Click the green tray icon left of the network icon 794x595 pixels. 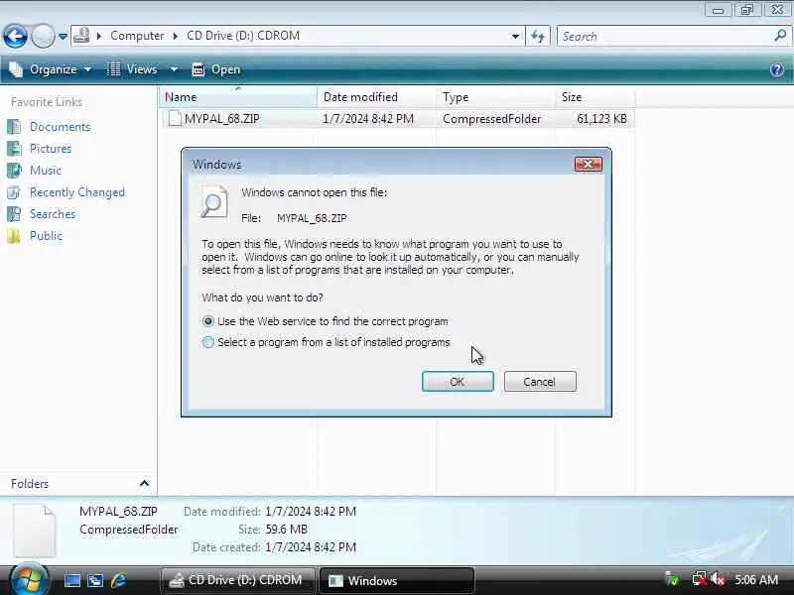point(673,579)
